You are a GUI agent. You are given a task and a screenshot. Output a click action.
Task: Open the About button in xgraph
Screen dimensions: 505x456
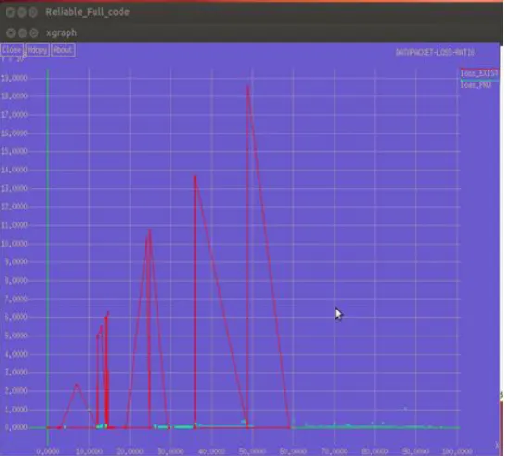63,50
